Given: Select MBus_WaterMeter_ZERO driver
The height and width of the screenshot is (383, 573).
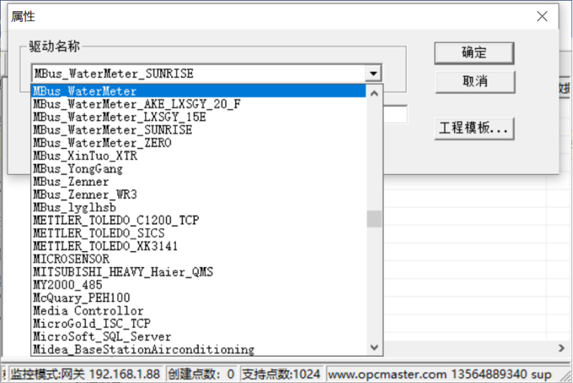Looking at the screenshot, I should (x=199, y=143).
